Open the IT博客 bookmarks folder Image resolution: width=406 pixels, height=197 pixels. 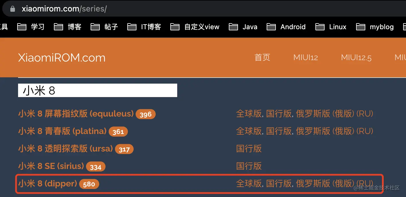click(149, 27)
